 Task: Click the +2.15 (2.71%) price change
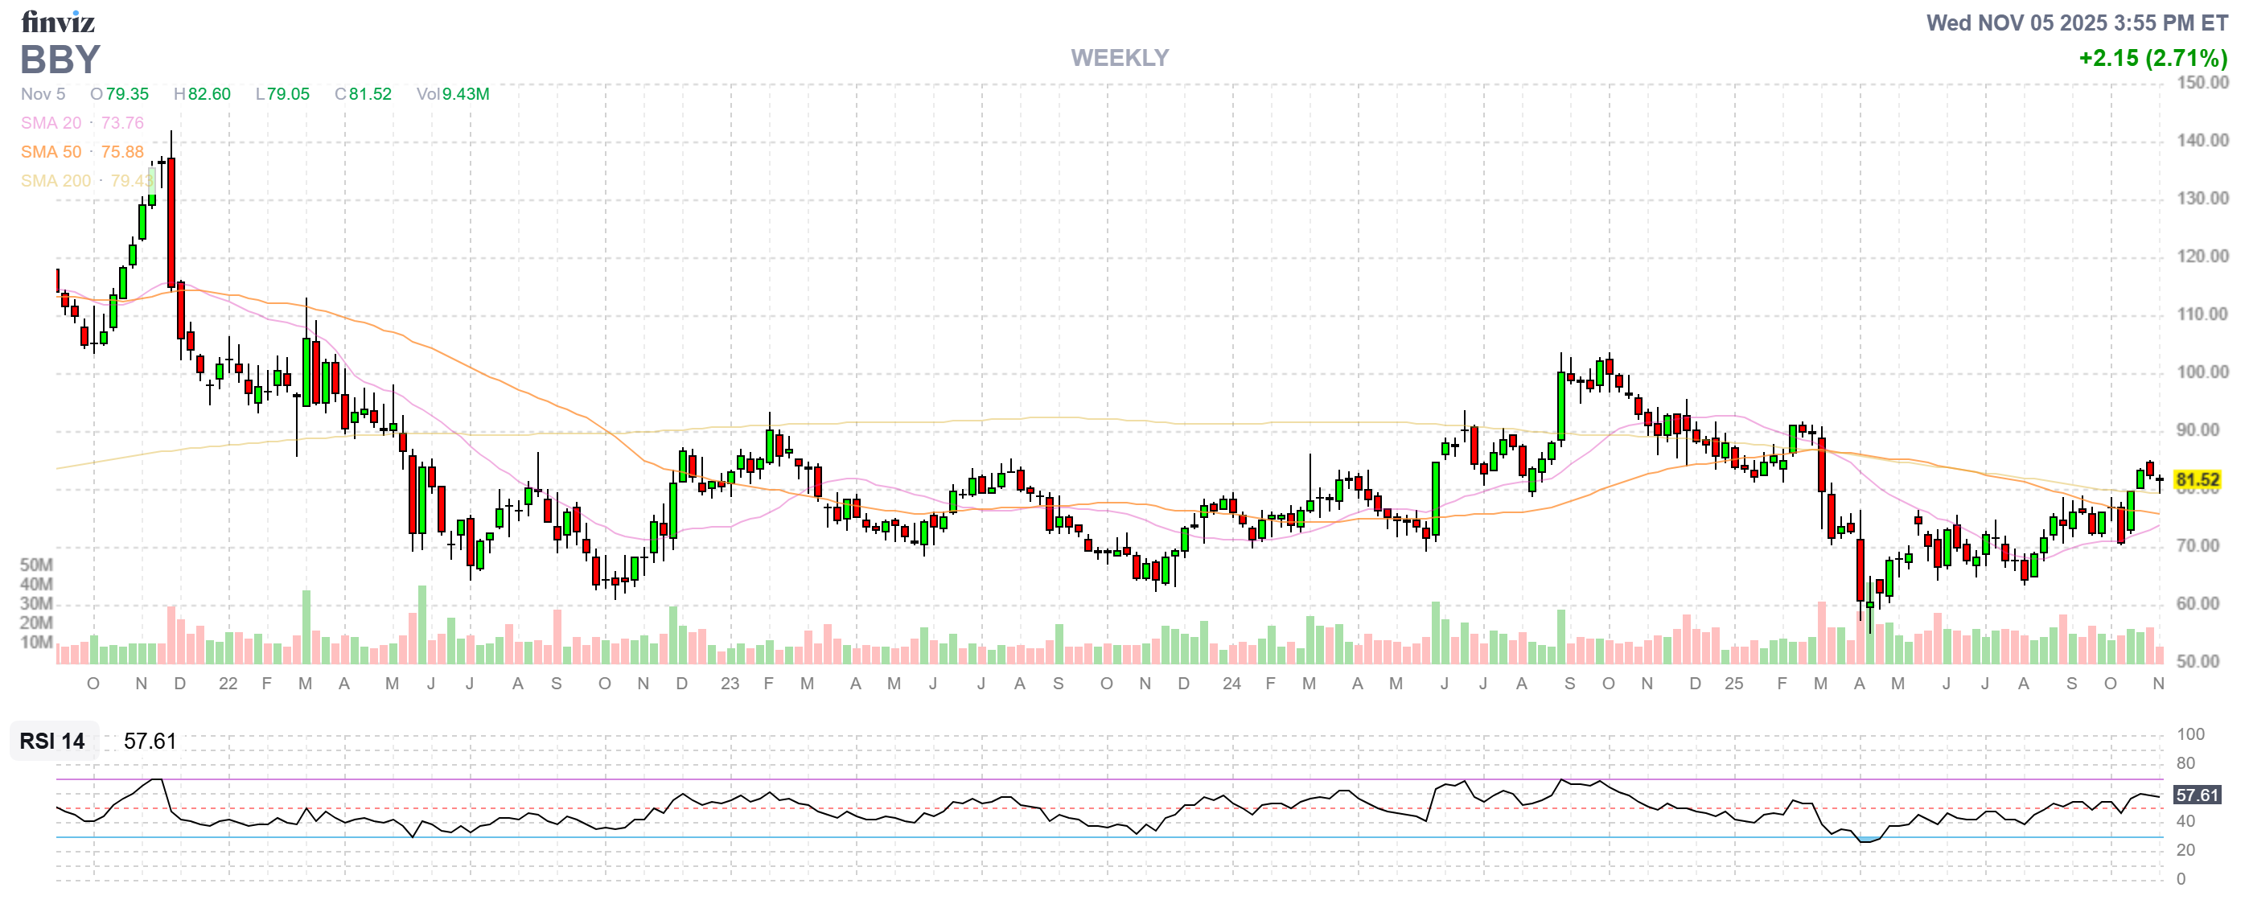point(2152,59)
